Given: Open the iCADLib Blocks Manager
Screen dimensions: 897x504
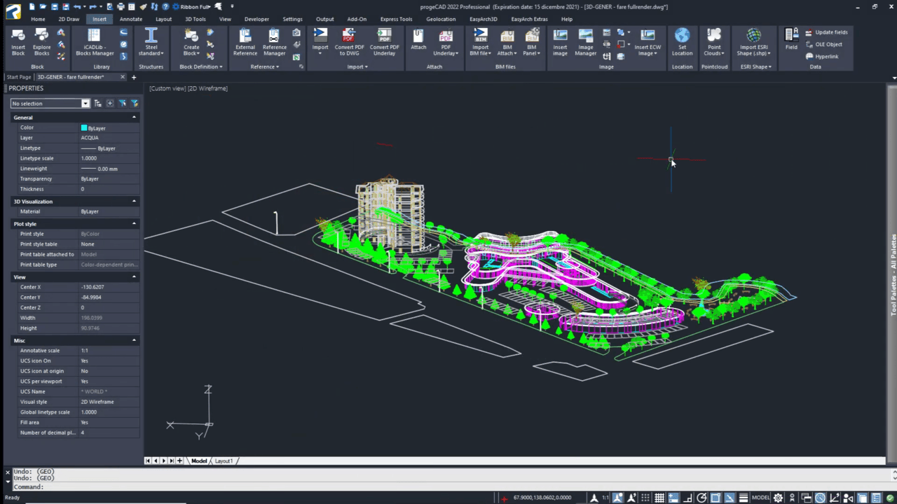Looking at the screenshot, I should (94, 42).
